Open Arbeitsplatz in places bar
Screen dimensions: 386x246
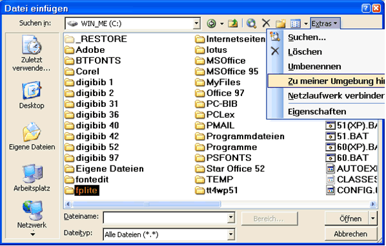[32, 178]
